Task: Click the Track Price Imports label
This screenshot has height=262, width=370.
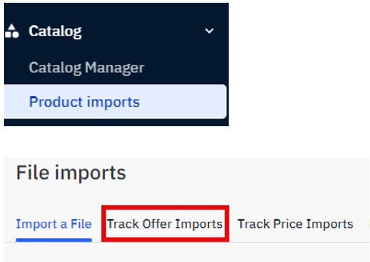Action: tap(296, 224)
